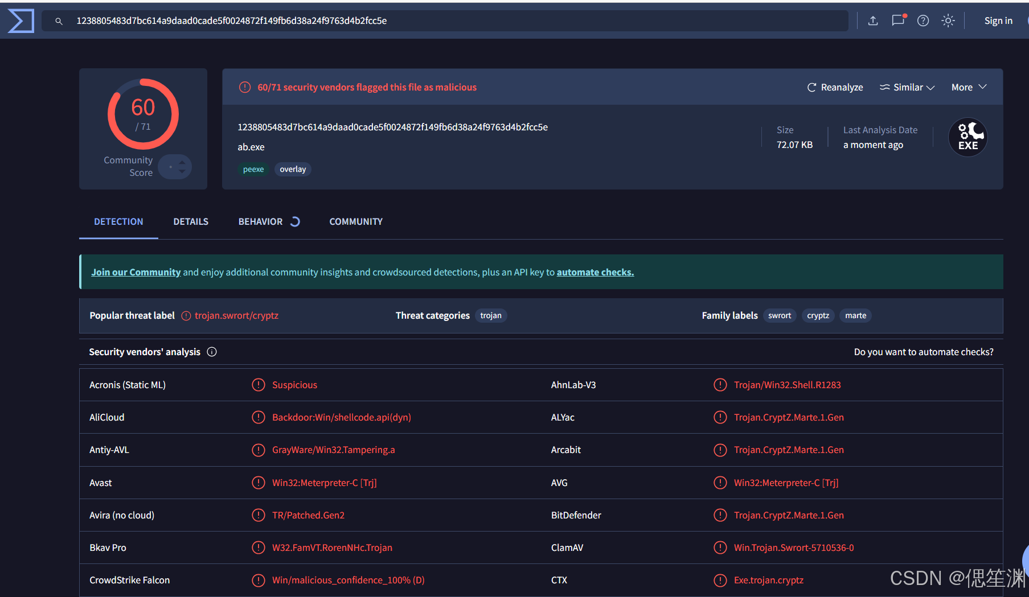Click the VirusTotal logo icon
The width and height of the screenshot is (1029, 597).
tap(21, 20)
